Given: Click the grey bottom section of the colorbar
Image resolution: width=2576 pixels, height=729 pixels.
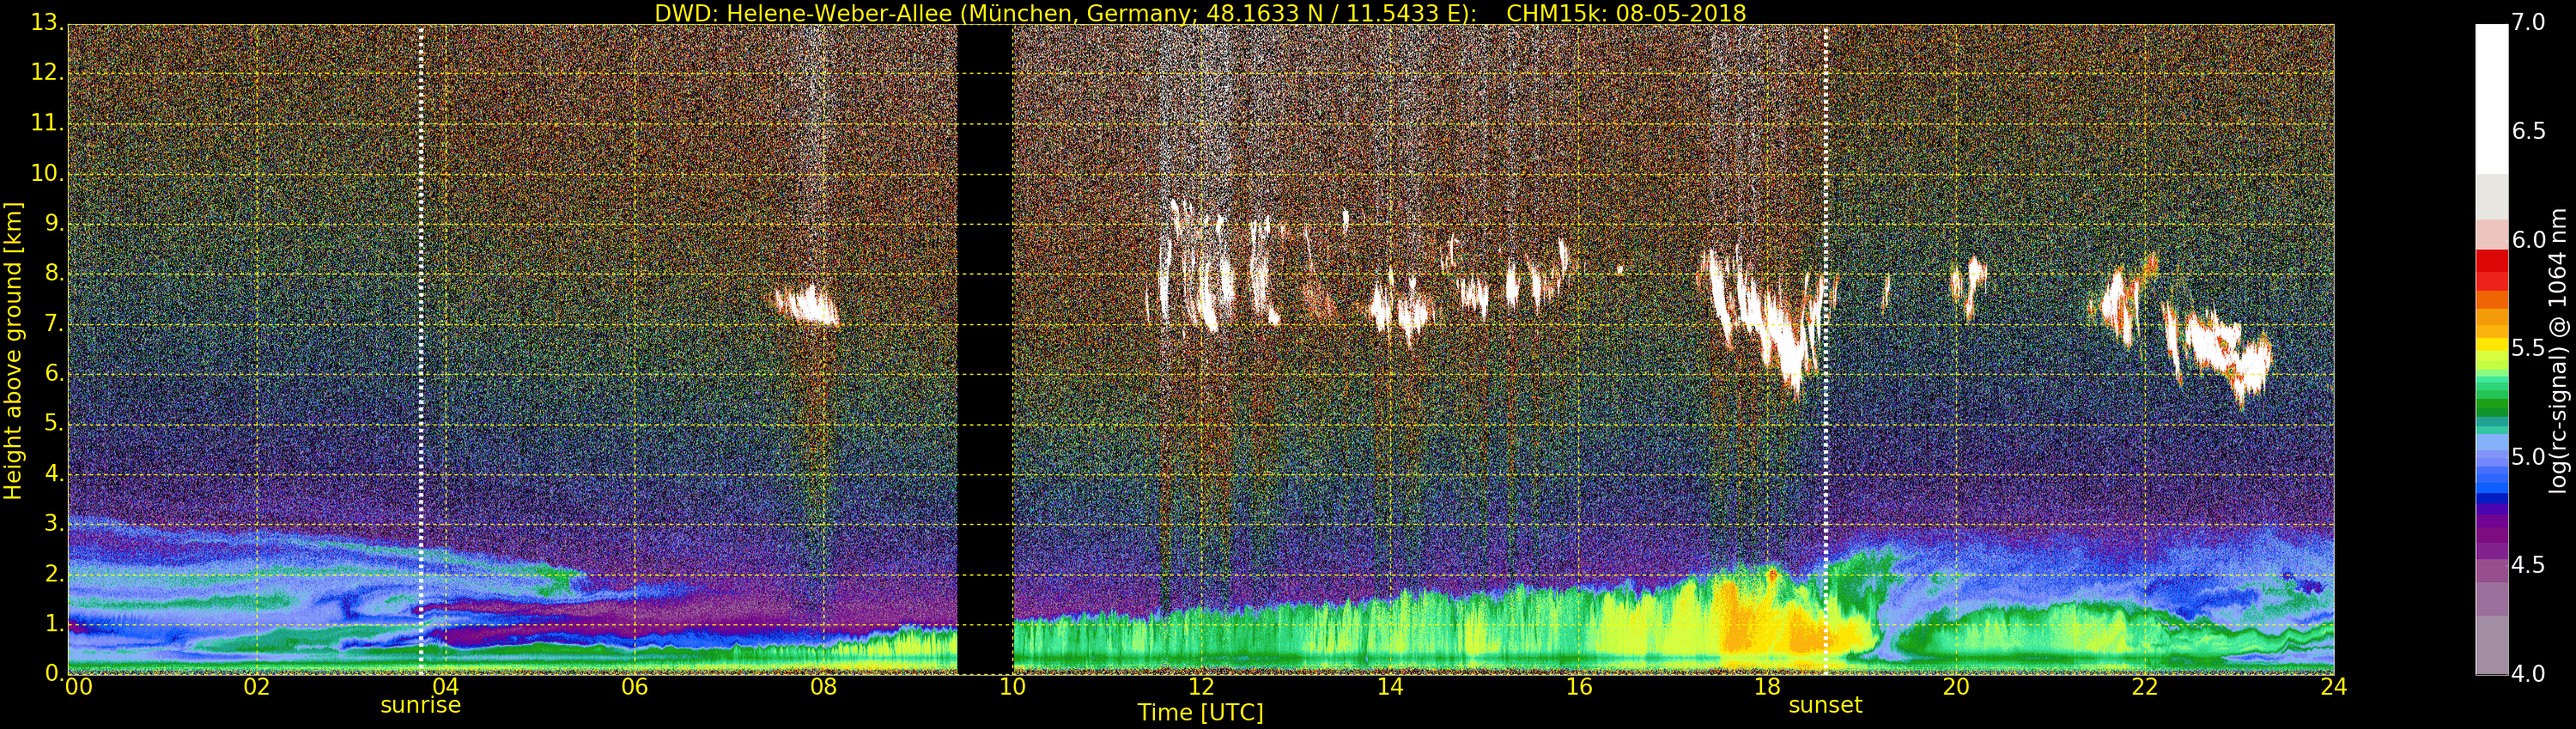Looking at the screenshot, I should click(x=2491, y=644).
